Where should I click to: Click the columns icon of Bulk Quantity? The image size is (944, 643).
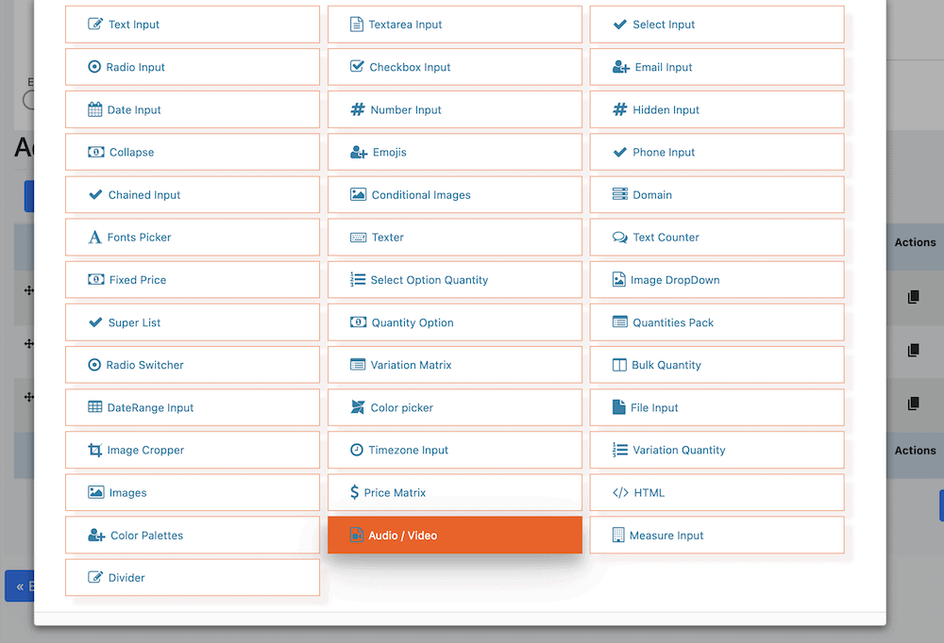coord(619,365)
